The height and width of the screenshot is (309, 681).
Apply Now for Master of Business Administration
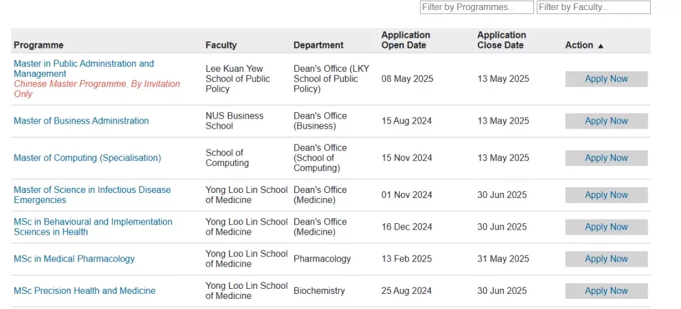(x=607, y=121)
